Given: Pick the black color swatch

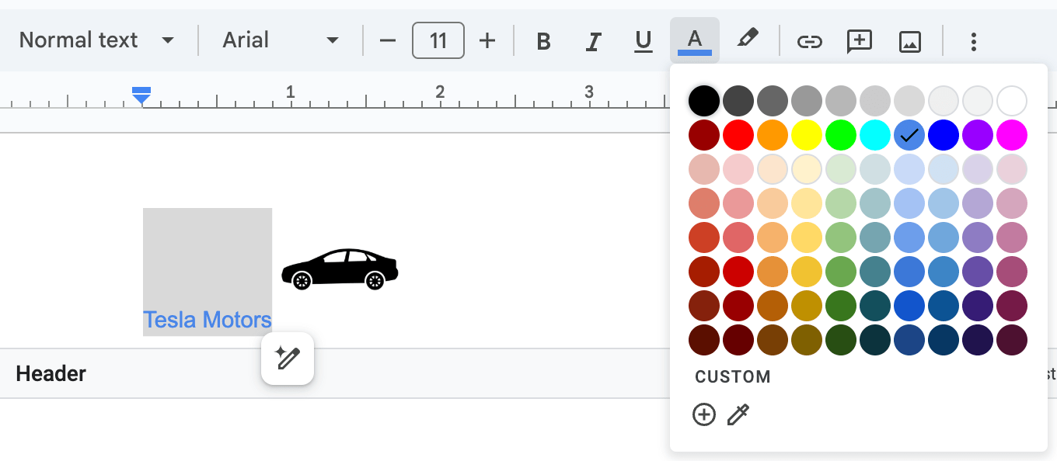Looking at the screenshot, I should [x=704, y=101].
